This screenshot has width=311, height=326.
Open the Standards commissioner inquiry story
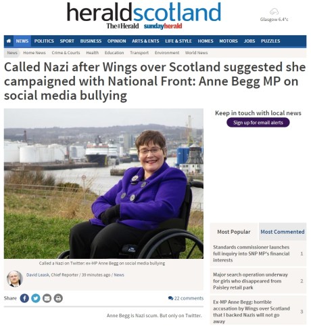[252, 253]
